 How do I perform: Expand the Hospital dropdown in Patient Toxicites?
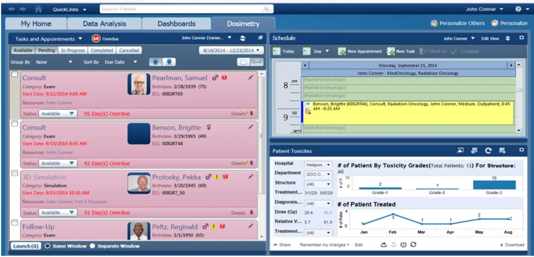pos(319,164)
